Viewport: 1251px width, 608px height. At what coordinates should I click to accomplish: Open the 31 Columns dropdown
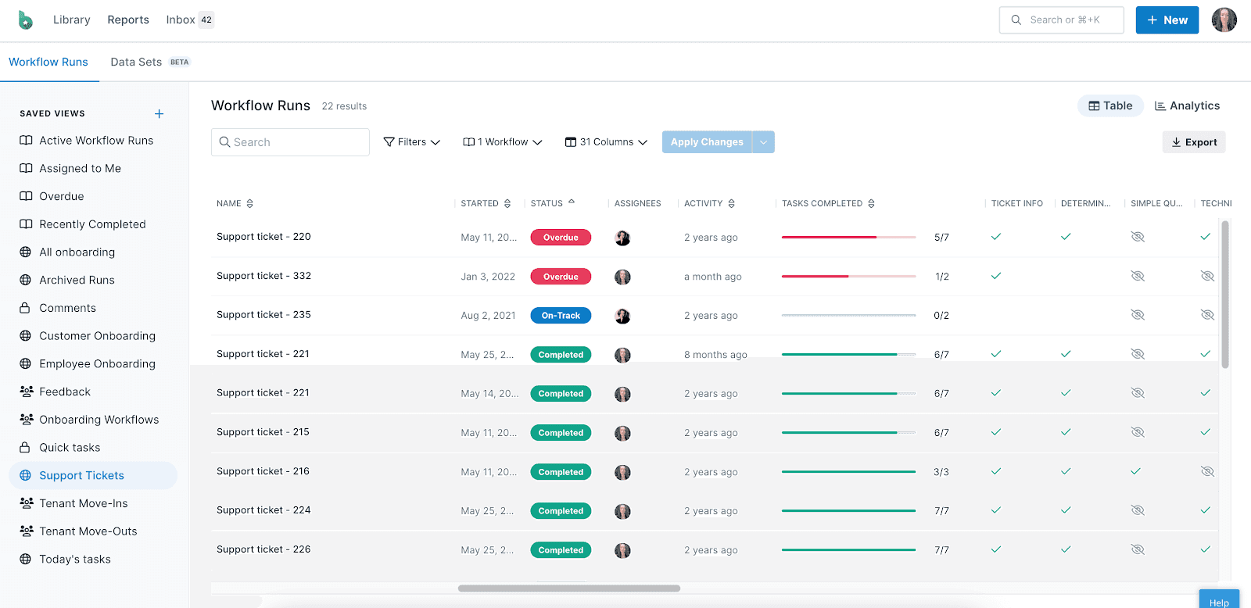click(607, 142)
